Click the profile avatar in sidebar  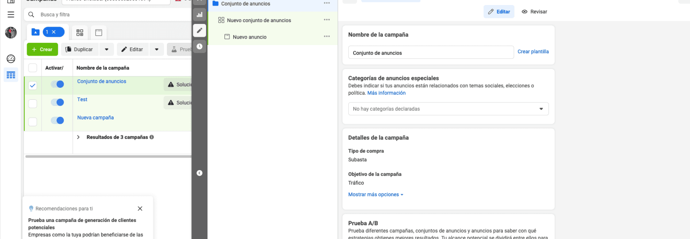click(x=11, y=33)
